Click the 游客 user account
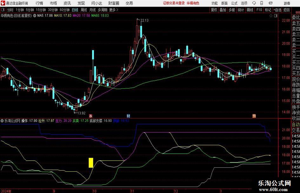This screenshot has height=193, width=300. click(x=287, y=3)
